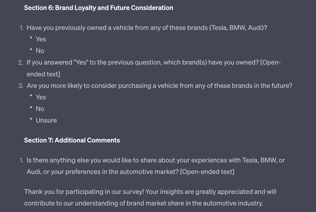The image size is (316, 212).
Task: Select No under the future purchase question
Action: (40, 109)
